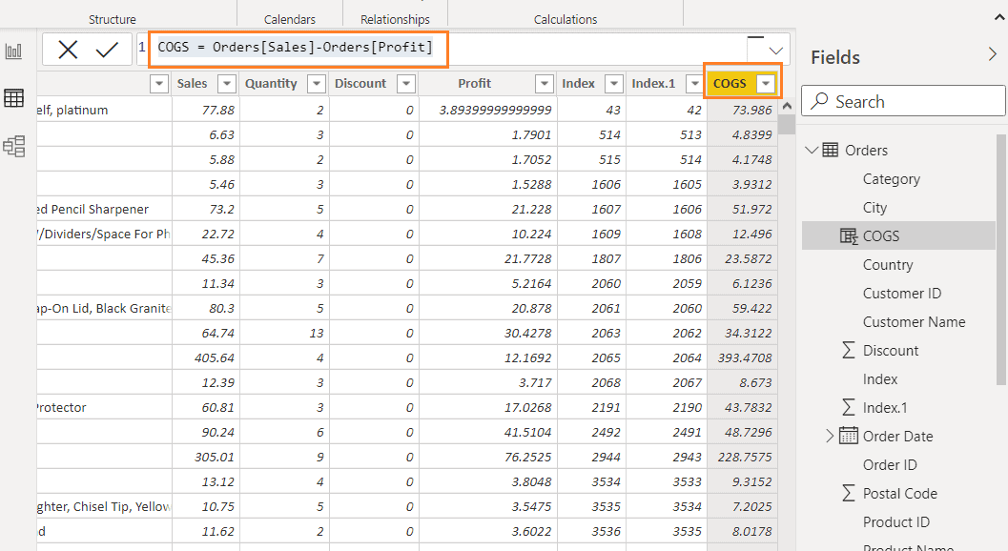Viewport: 1008px width, 551px height.
Task: Expand the Order Date field hierarchy
Action: click(828, 436)
